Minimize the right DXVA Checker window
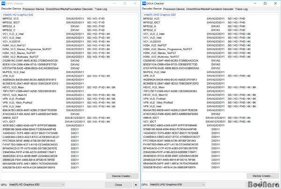281x189 pixels. point(254,3)
